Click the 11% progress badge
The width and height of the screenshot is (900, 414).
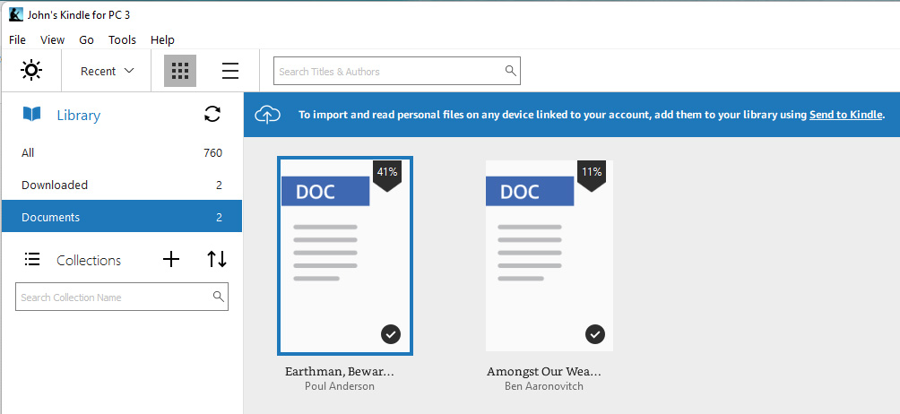coord(592,174)
